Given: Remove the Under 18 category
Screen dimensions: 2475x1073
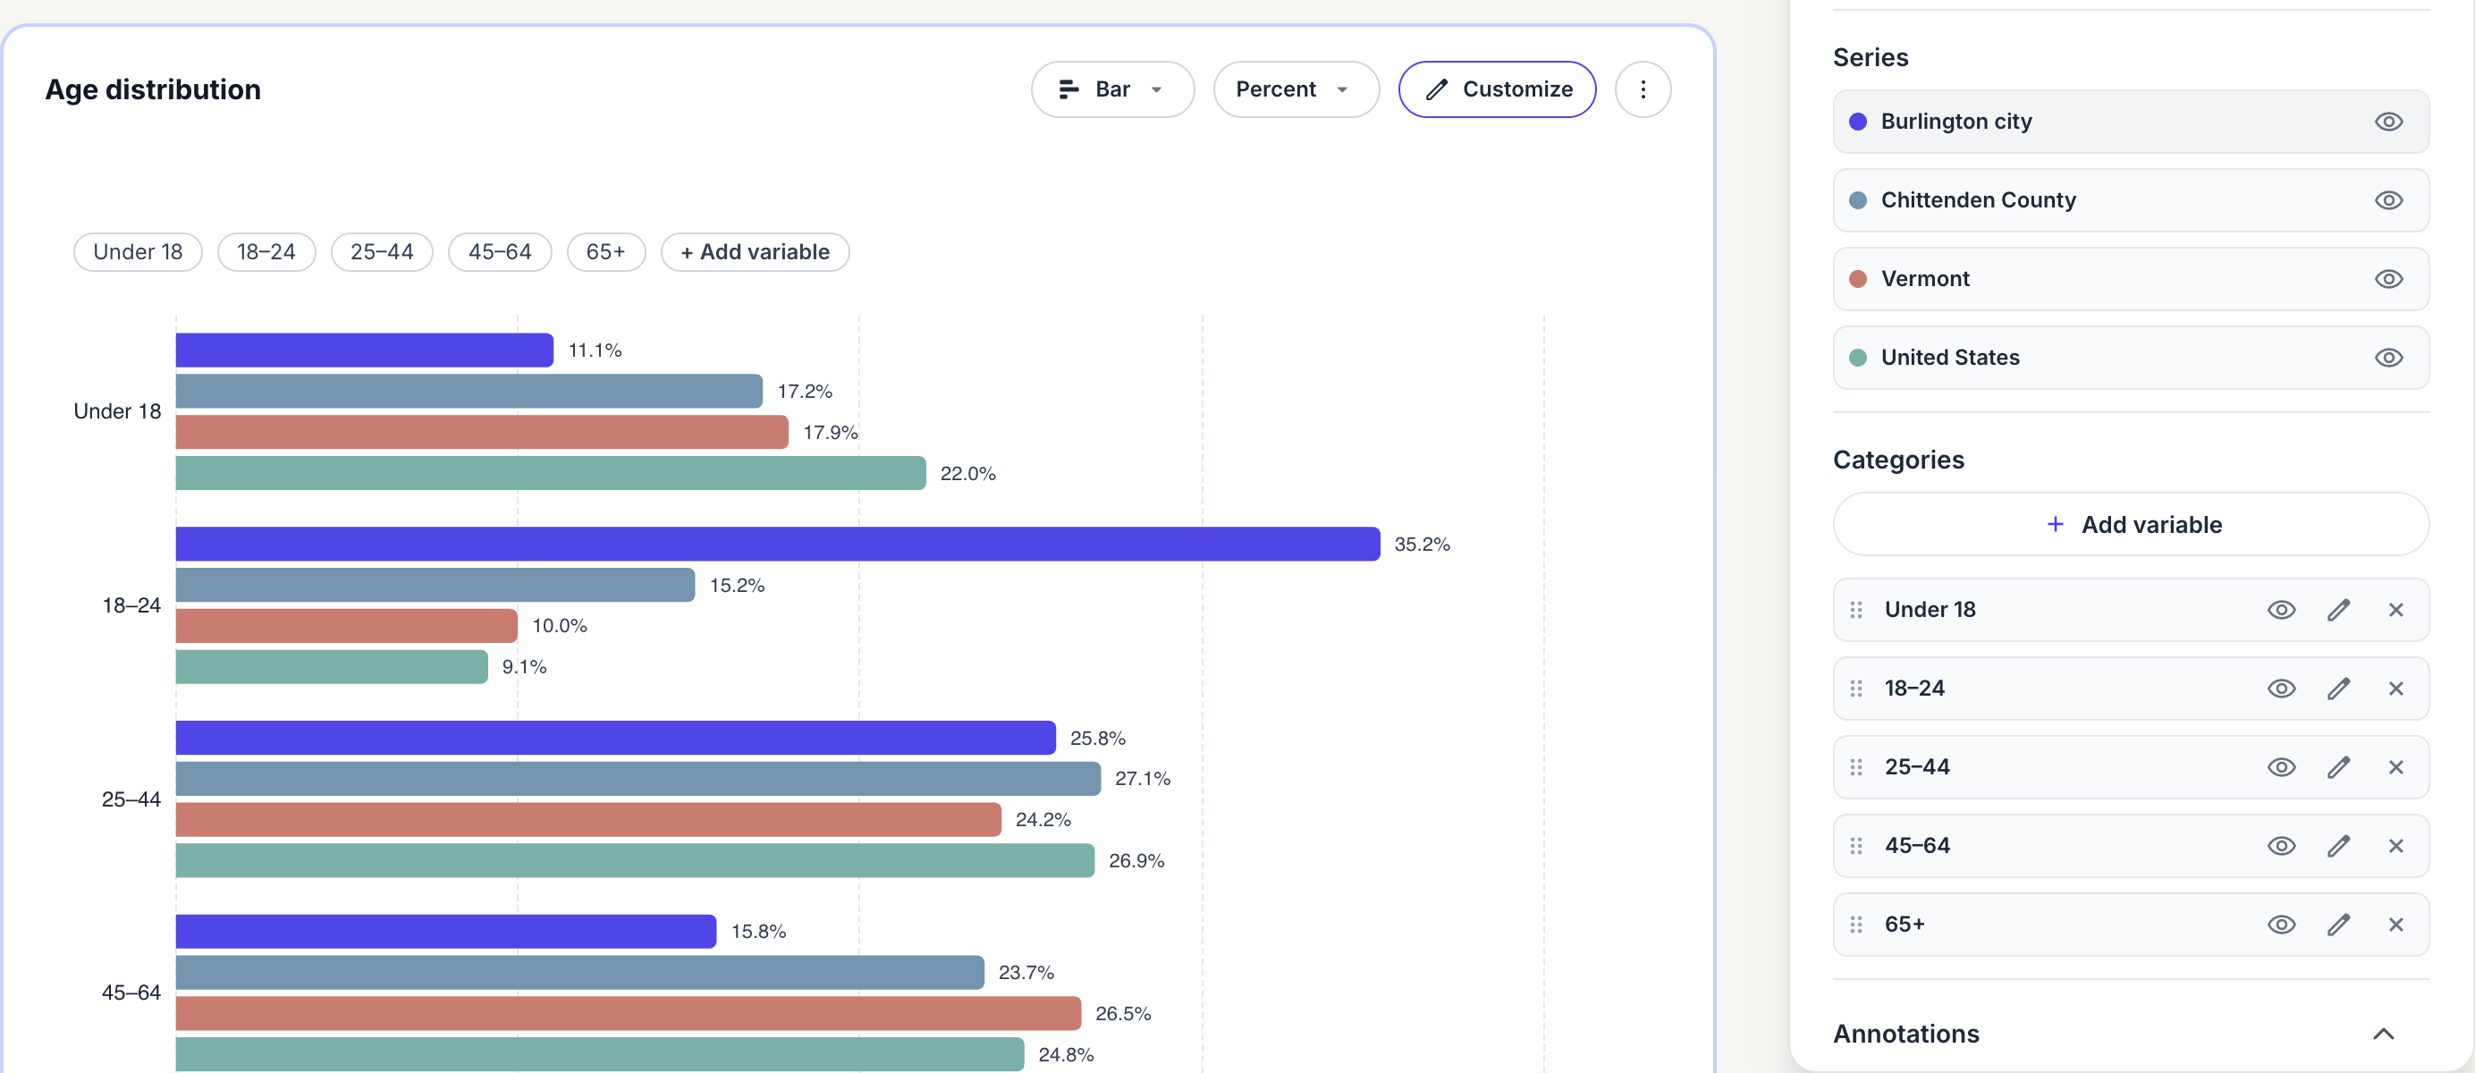Looking at the screenshot, I should [x=2395, y=610].
